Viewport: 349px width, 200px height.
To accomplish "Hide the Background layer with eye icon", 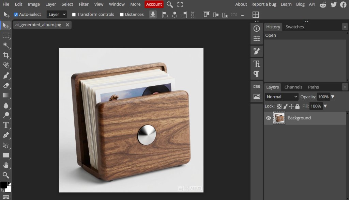I will (x=269, y=118).
